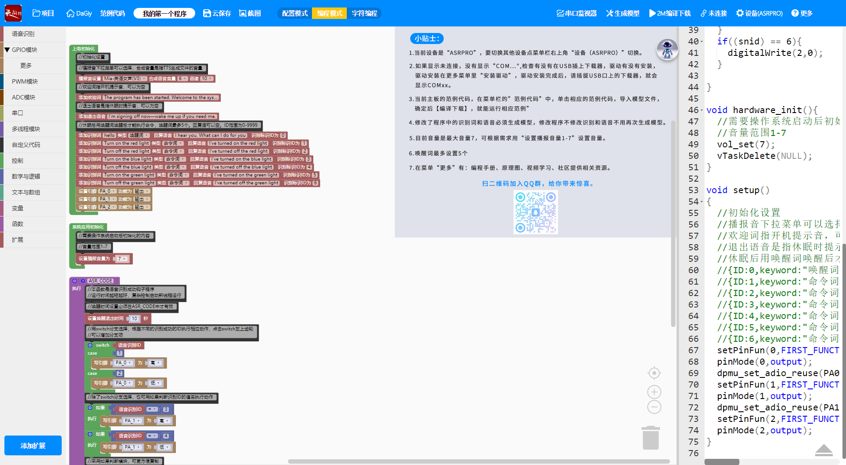Click the 添加扩展 button
The image size is (846, 465).
pos(33,446)
